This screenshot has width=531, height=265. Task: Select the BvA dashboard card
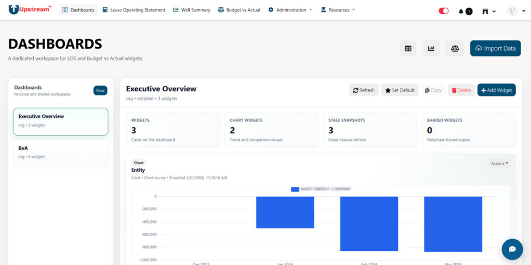[61, 153]
